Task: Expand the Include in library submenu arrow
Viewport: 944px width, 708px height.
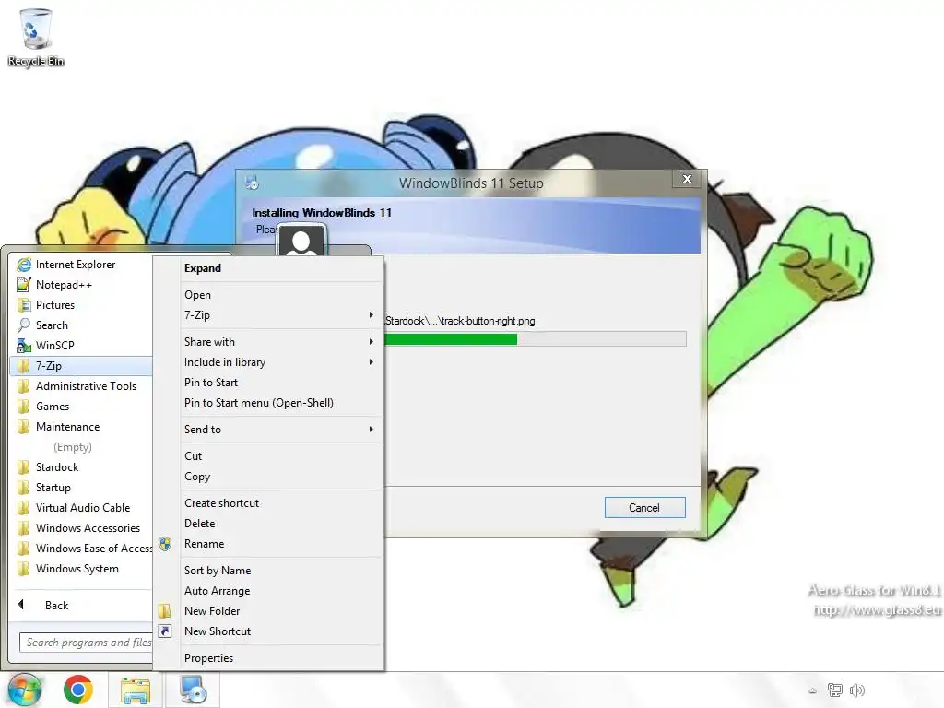Action: 371,361
